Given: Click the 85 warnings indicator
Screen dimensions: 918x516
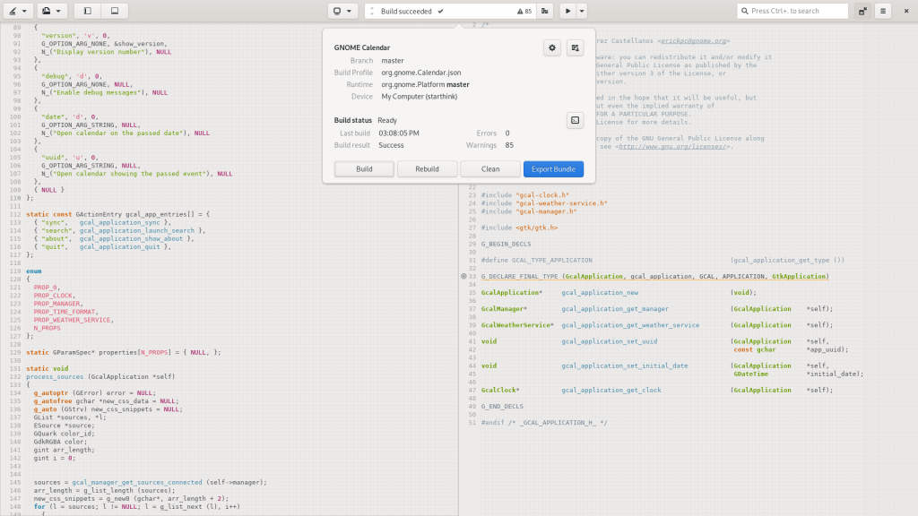Looking at the screenshot, I should [524, 11].
